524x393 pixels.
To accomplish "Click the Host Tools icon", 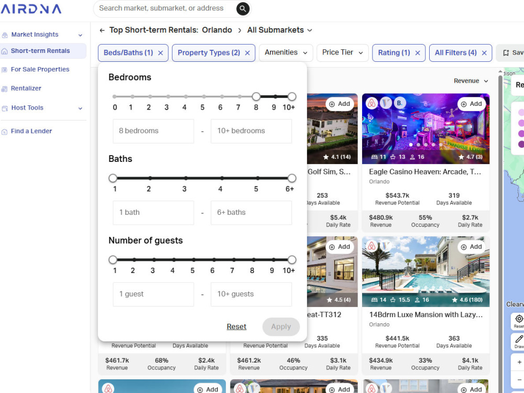I will 5,108.
